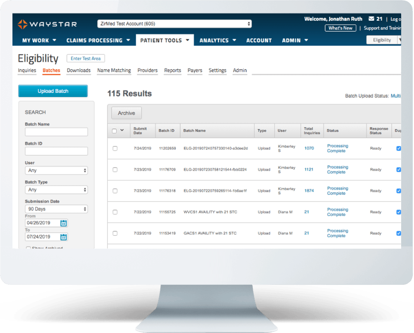Check the box for batch 11202659

115,148
